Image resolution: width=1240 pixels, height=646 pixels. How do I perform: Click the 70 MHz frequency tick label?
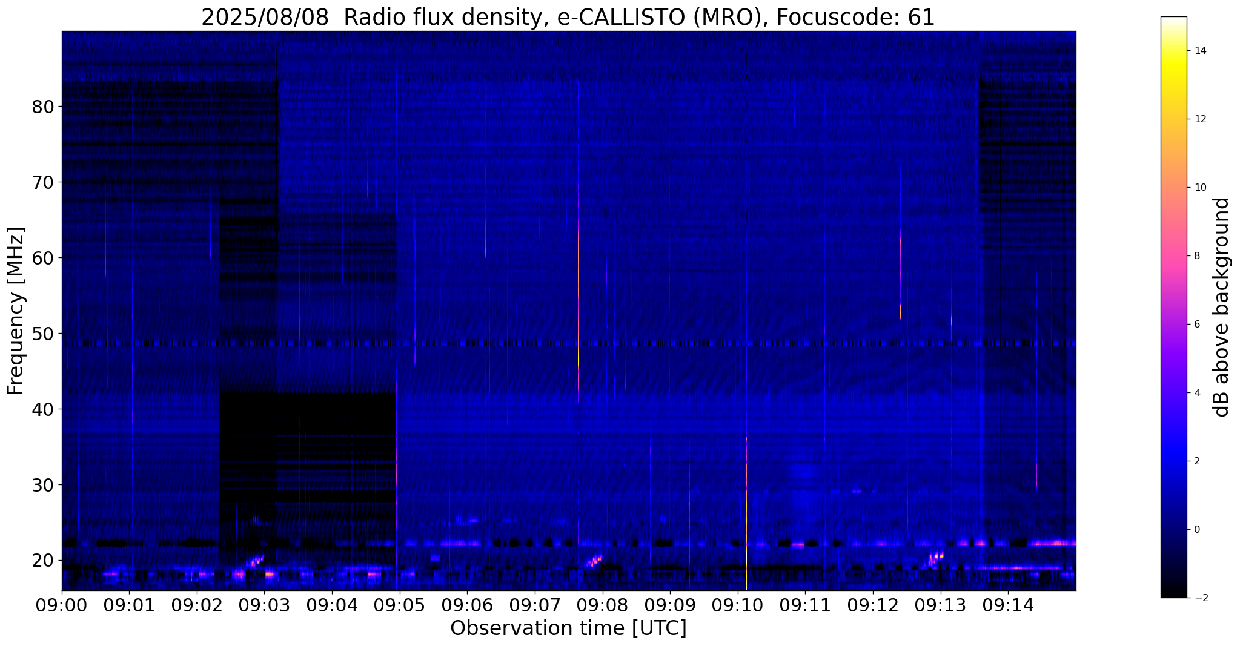tap(43, 182)
